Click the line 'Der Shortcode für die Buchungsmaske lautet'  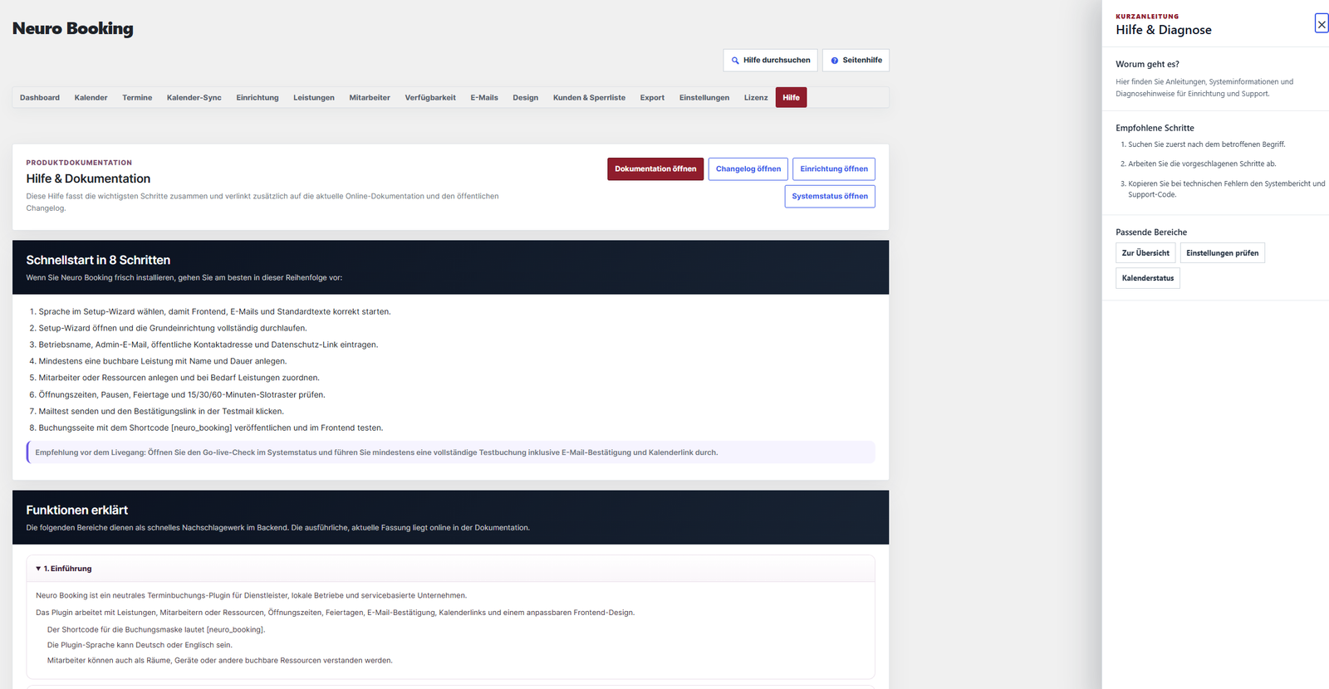click(x=156, y=630)
